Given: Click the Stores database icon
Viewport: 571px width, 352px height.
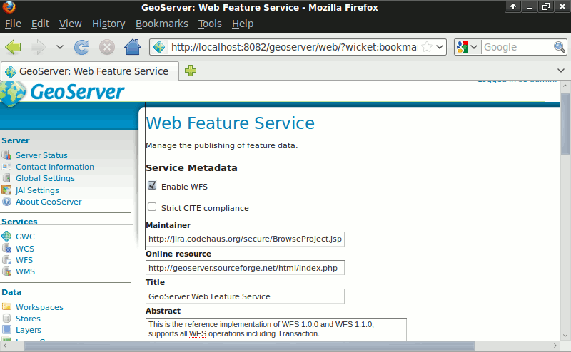Looking at the screenshot, I should [6, 319].
